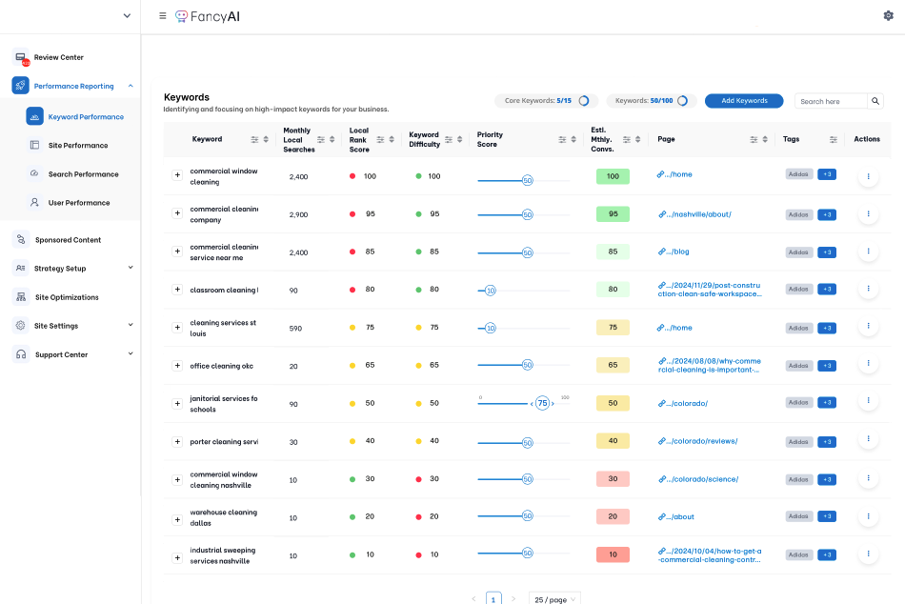Viewport: 905px width, 604px height.
Task: Click the filter icon in Priority Score header
Action: point(561,139)
